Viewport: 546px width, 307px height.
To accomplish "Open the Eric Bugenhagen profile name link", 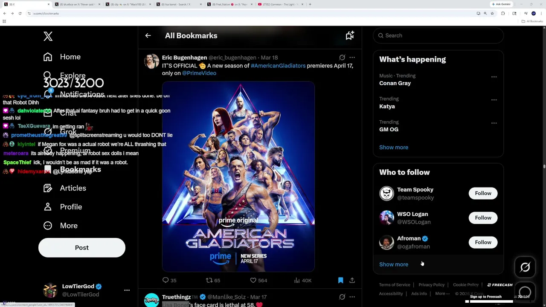I will 184,58.
